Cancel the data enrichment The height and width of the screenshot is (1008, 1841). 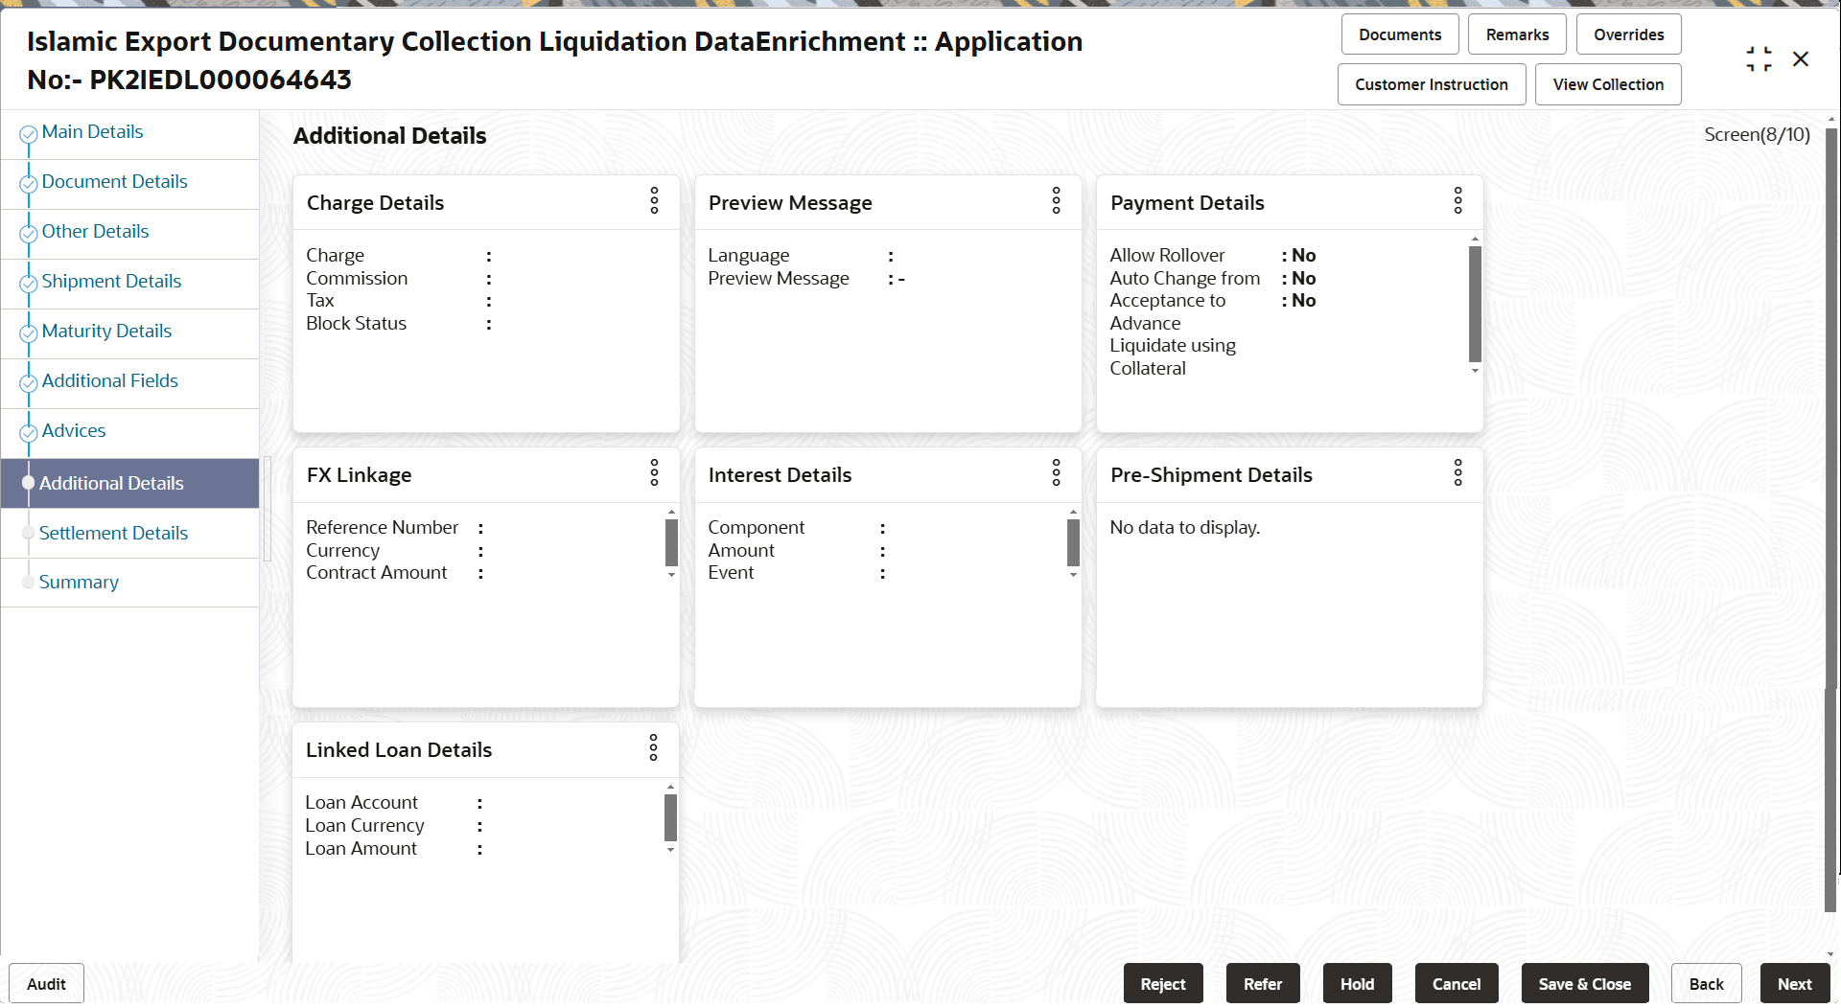coord(1456,984)
